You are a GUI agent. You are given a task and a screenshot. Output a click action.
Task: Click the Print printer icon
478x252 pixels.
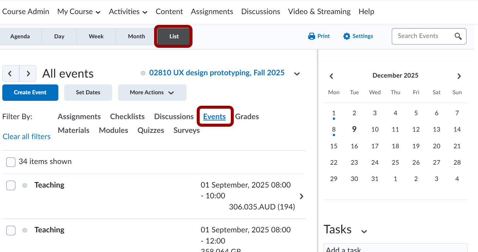[311, 36]
